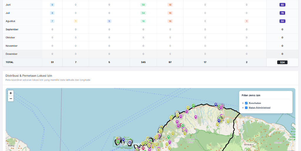Viewport: 301px width, 151px height.
Task: Click the black 524 grand total badge
Action: pyautogui.click(x=282, y=62)
